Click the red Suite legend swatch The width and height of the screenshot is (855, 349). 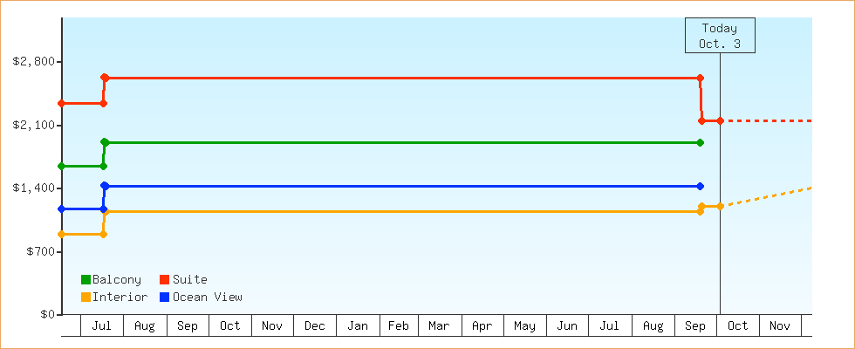click(165, 280)
